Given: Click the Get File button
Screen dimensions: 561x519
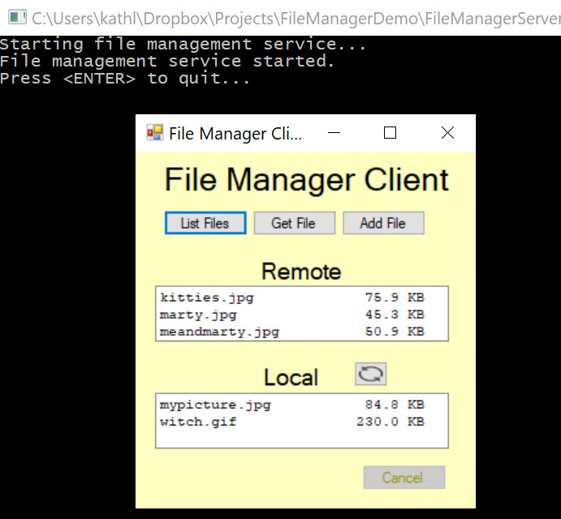Looking at the screenshot, I should click(x=295, y=223).
